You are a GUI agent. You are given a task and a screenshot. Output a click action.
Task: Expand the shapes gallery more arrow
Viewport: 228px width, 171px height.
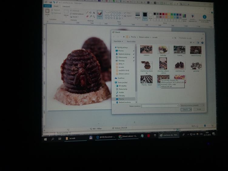(x=122, y=18)
